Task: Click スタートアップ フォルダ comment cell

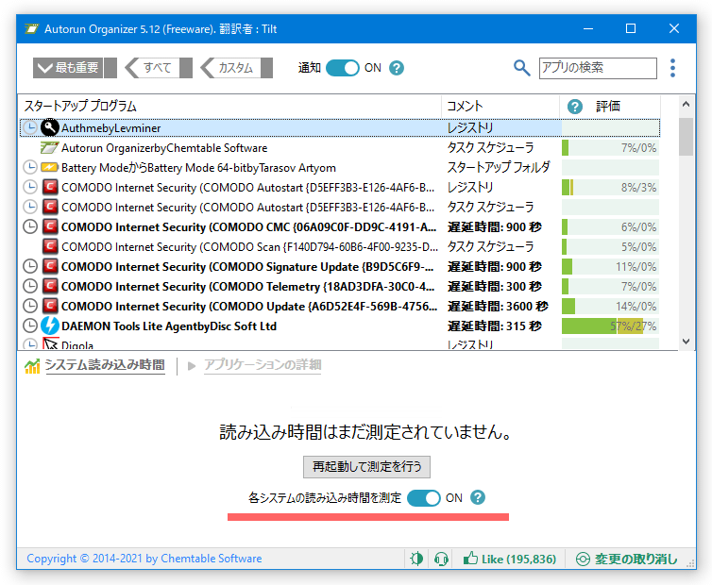Action: (x=499, y=167)
